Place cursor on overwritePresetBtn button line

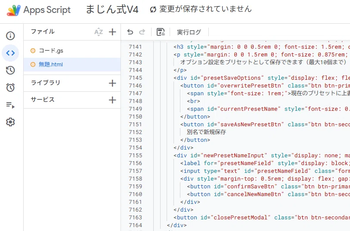[x=265, y=86]
